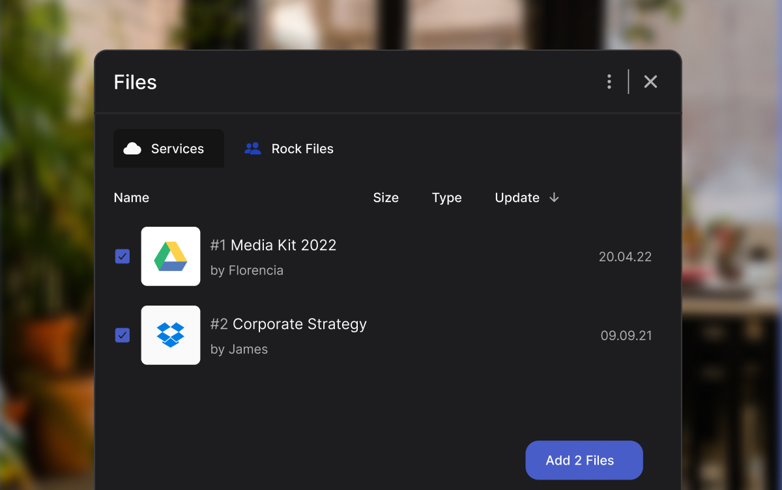Uncheck the Corporate Strategy checkbox
Screen dimensions: 782x490
(122, 335)
